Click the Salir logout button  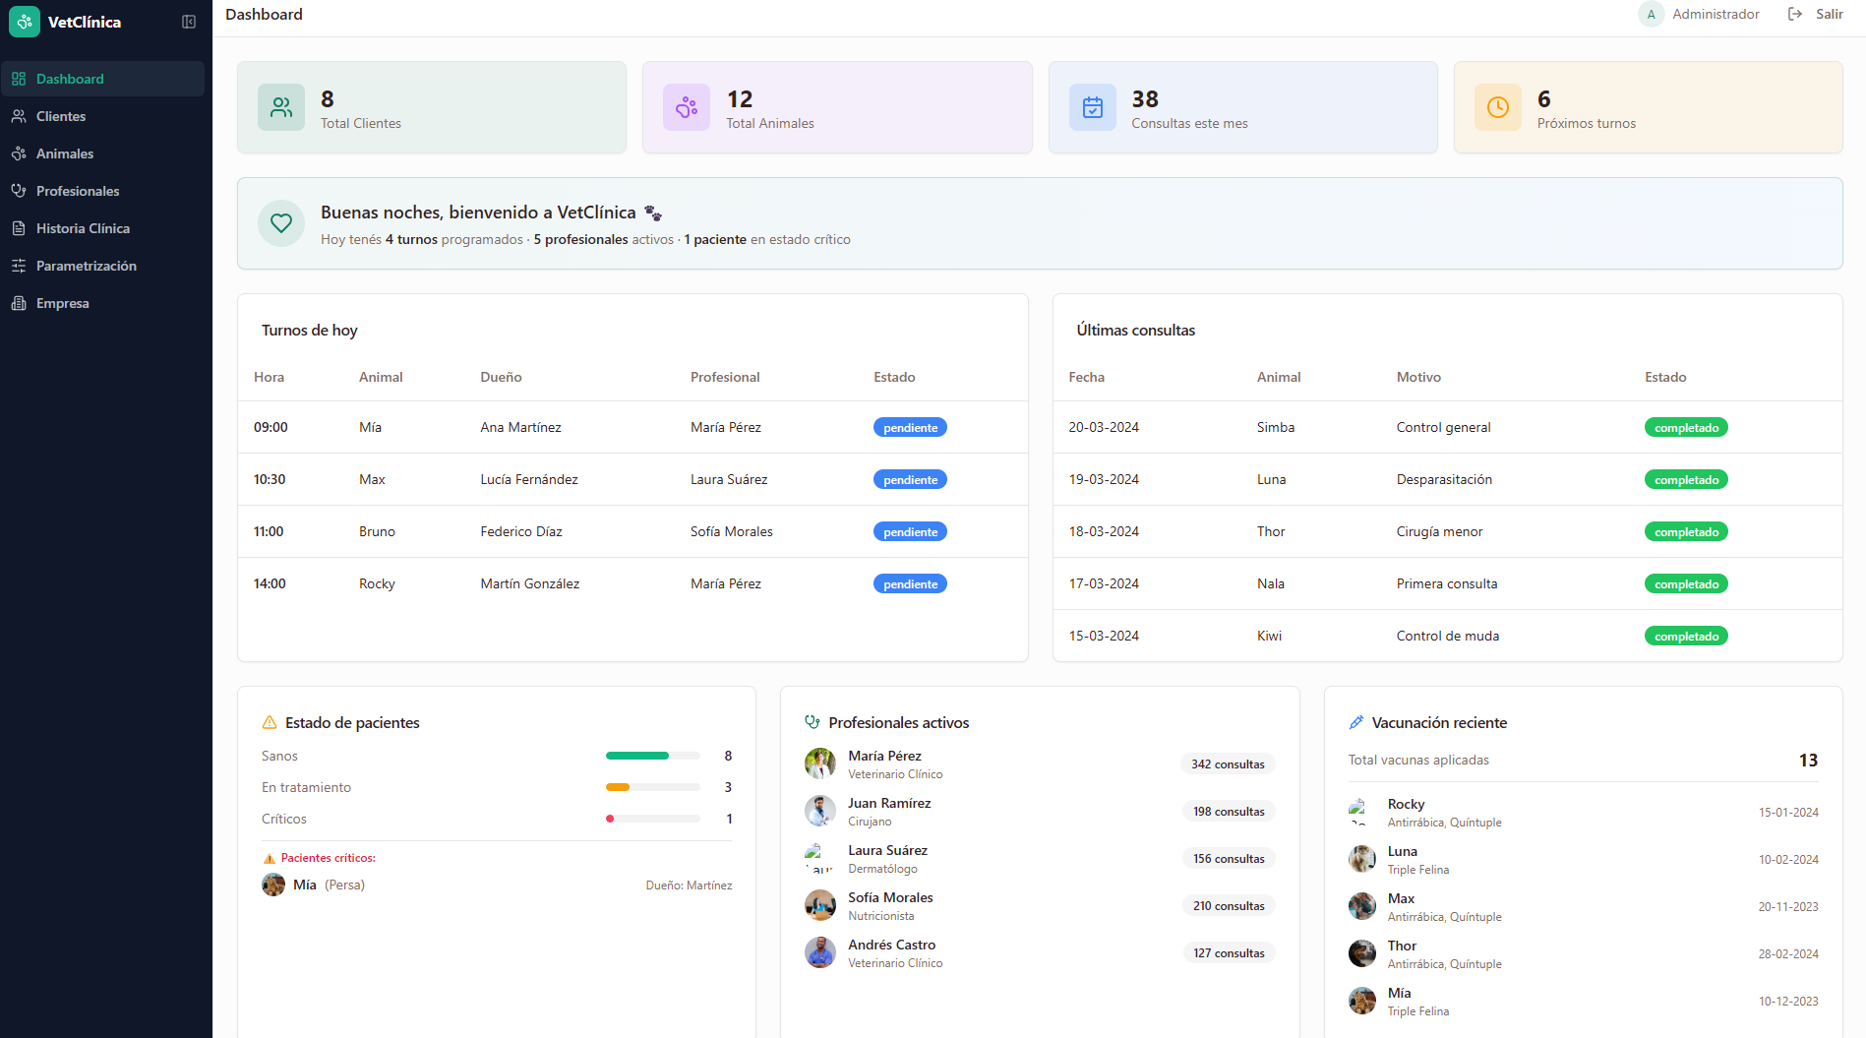tap(1816, 14)
